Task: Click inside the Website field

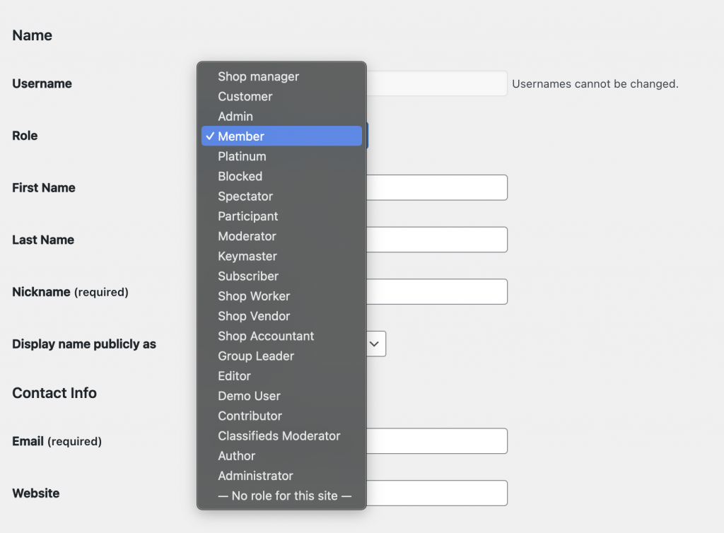Action: point(436,493)
